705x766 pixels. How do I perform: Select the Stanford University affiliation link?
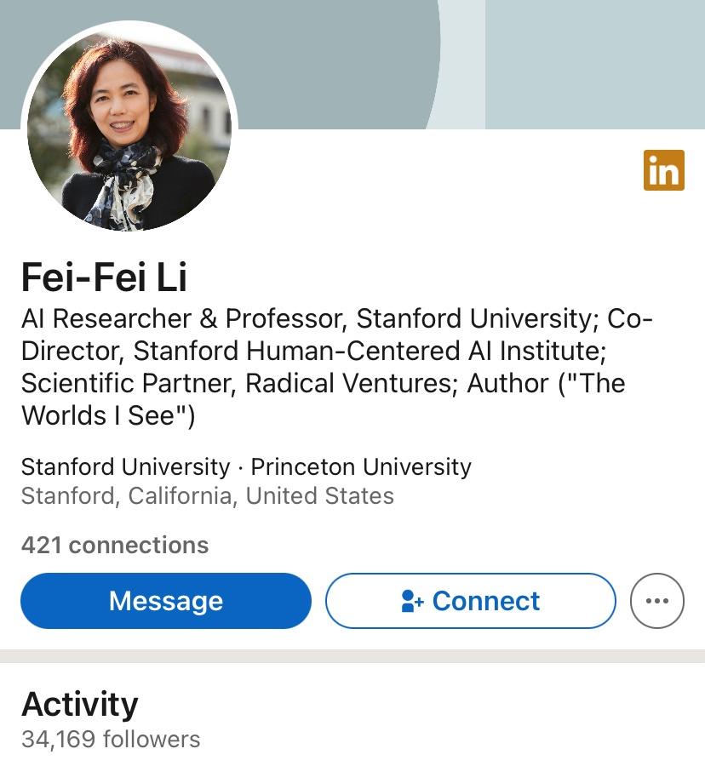[x=125, y=467]
